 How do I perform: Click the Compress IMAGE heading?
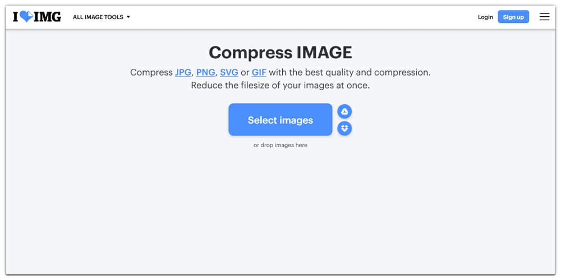[280, 53]
